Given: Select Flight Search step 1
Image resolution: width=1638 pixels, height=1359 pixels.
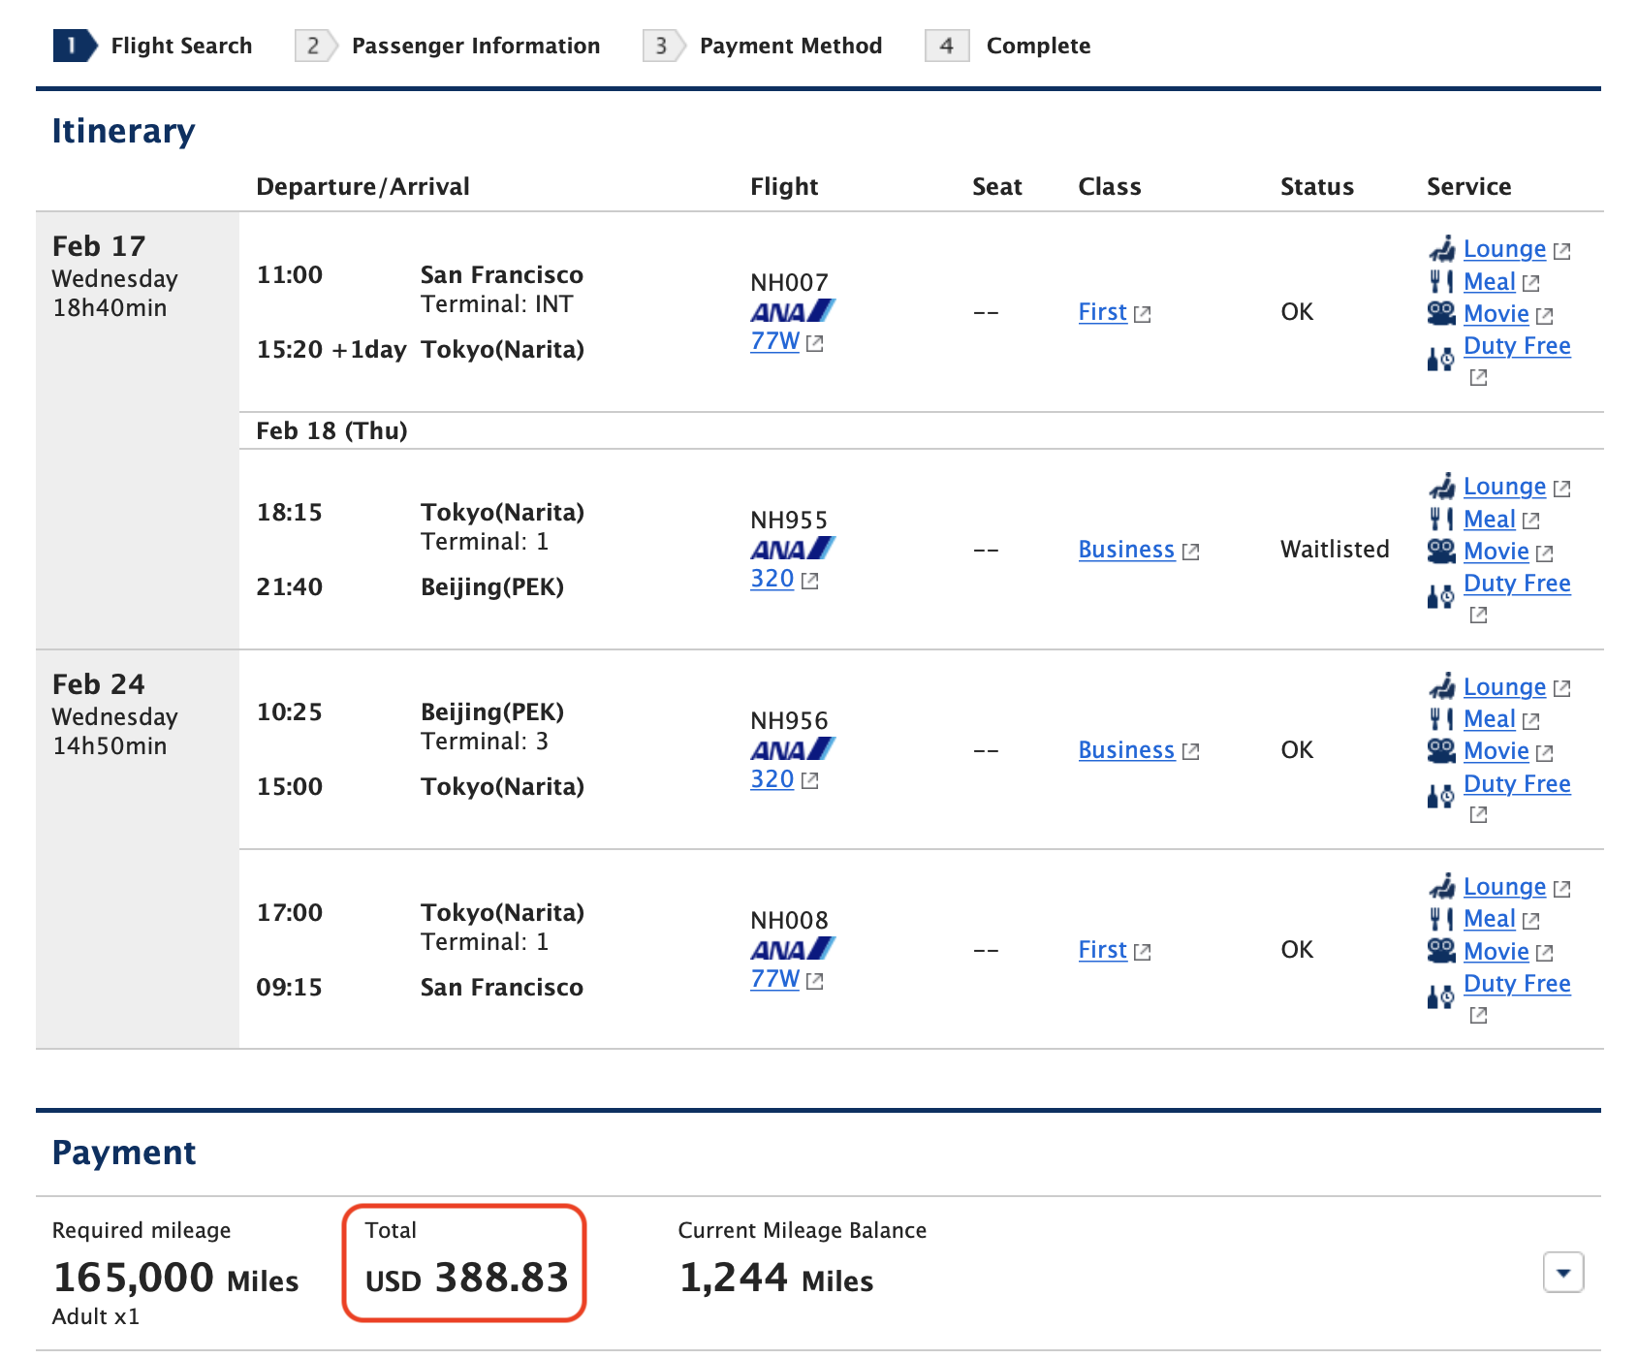Looking at the screenshot, I should (x=153, y=46).
